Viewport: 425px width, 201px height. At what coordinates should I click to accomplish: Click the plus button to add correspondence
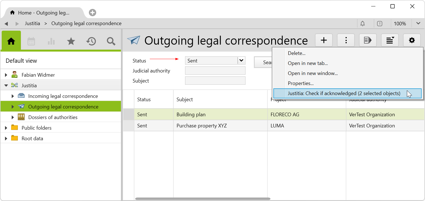coord(324,40)
